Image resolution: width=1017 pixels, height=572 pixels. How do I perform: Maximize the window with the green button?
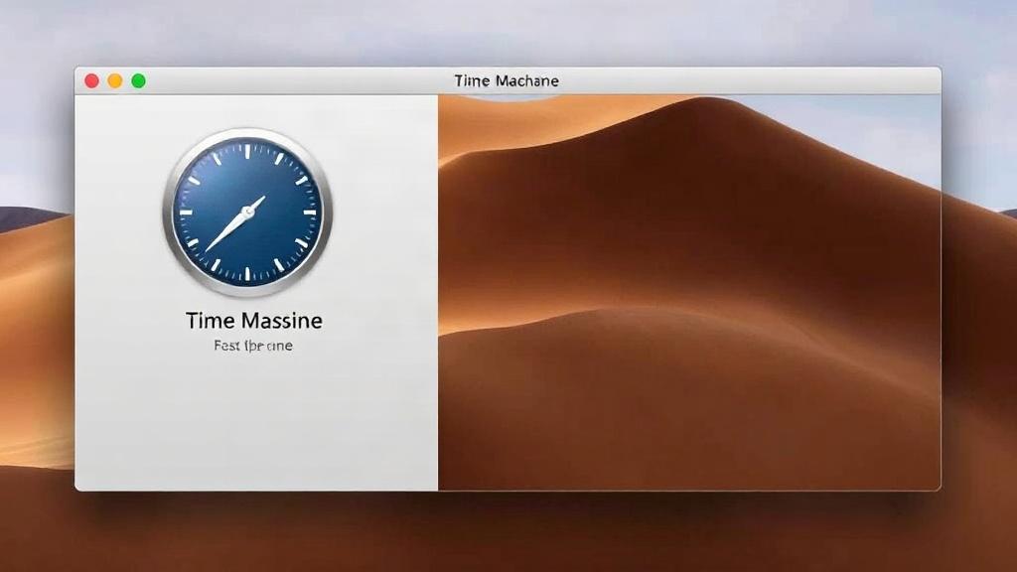138,81
